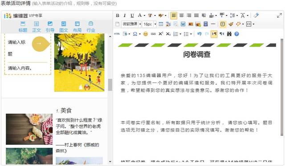Expand editor to fullscreen
Image resolution: width=285 pixels, height=166 pixels.
click(279, 16)
